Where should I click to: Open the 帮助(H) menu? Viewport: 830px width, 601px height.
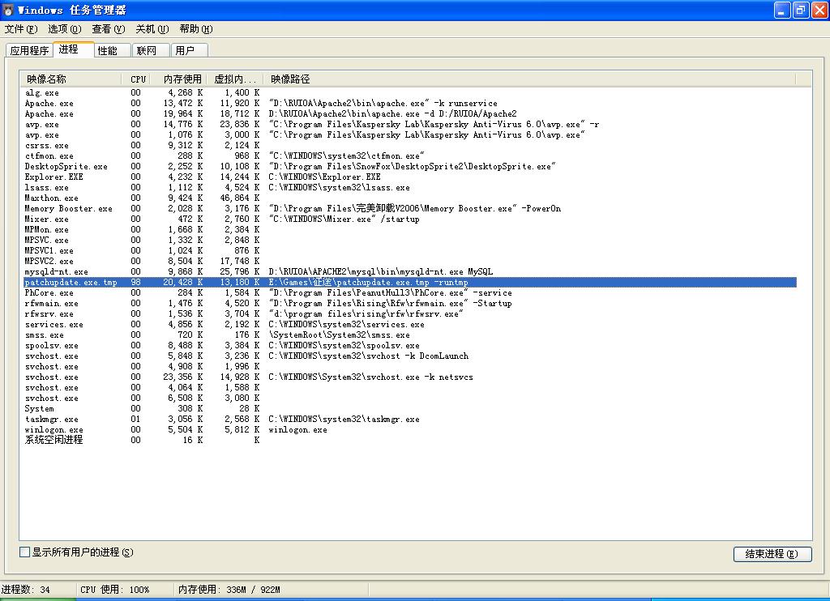pos(196,29)
